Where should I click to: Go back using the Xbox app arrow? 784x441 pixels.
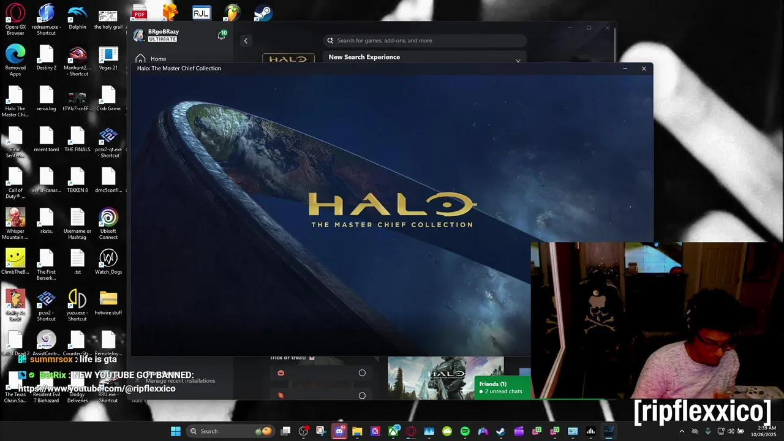click(x=246, y=41)
